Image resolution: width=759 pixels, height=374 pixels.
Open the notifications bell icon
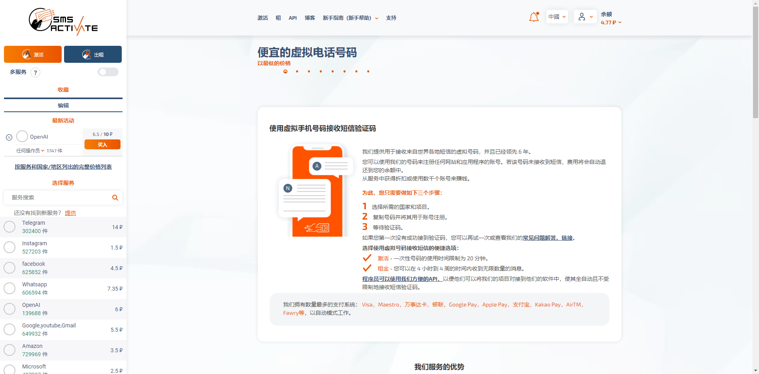[x=534, y=17]
